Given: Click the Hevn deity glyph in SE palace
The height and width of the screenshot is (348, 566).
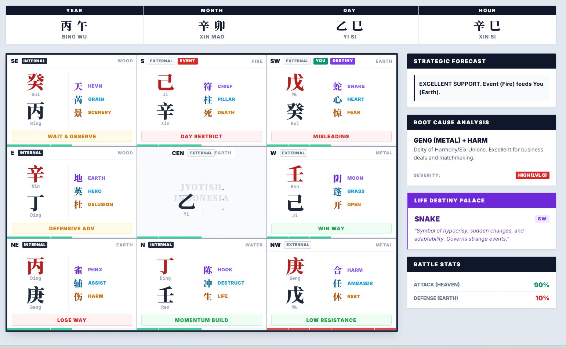Looking at the screenshot, I should tap(78, 87).
